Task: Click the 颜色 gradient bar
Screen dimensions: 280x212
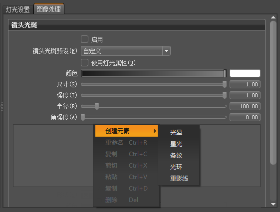Action: 154,73
